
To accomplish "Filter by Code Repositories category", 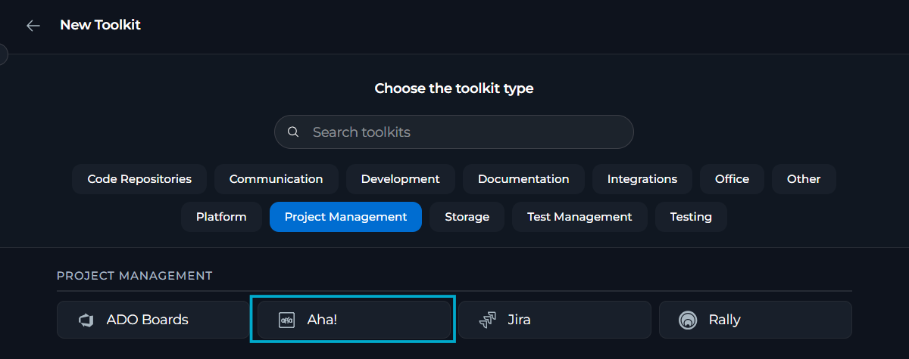I will tap(139, 179).
